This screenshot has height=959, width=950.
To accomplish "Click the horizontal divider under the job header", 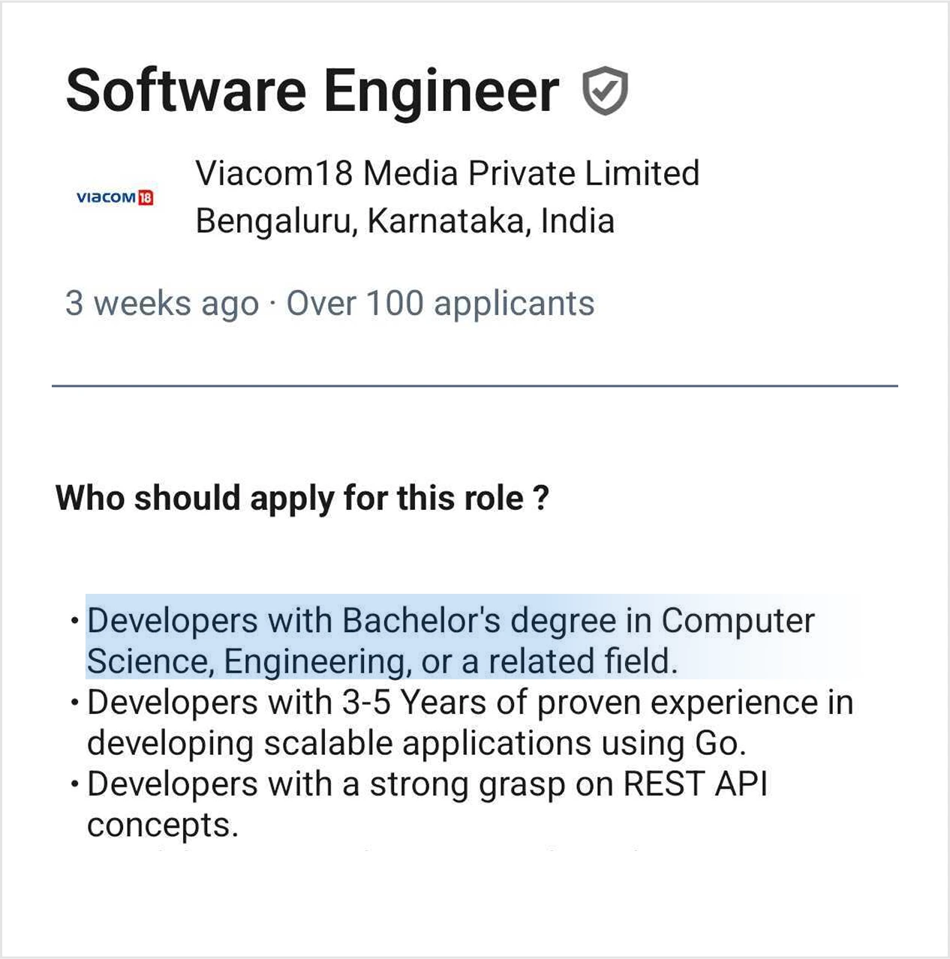I will (474, 386).
